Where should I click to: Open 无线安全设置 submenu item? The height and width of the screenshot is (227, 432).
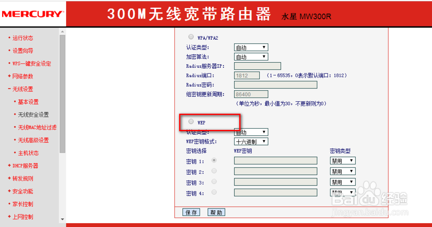pos(33,115)
